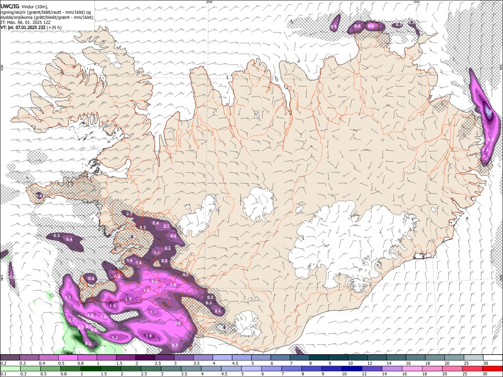The height and width of the screenshot is (377, 503).
Task: Click the deep blue 10–12 swatch, bottom legend row
Action: (352, 368)
